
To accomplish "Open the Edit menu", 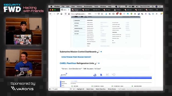I will coord(68,6).
